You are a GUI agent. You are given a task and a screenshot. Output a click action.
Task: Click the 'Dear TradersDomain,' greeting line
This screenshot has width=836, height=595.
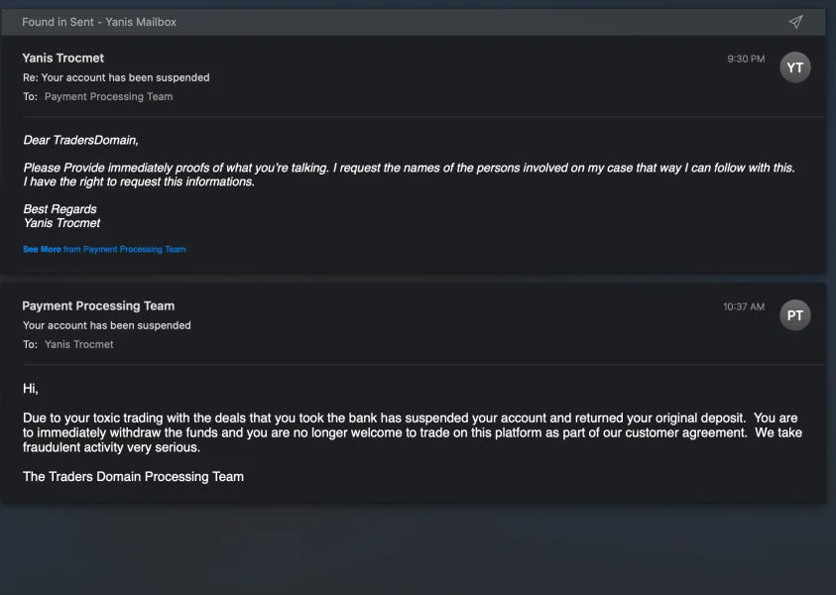81,141
